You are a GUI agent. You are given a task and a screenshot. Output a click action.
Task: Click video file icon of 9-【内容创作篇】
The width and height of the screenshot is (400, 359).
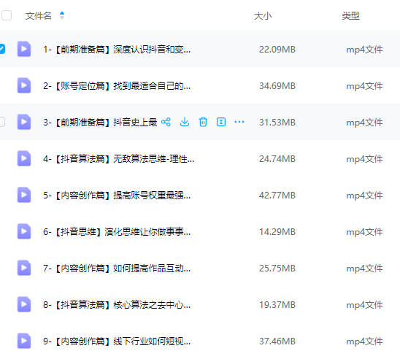tap(24, 341)
